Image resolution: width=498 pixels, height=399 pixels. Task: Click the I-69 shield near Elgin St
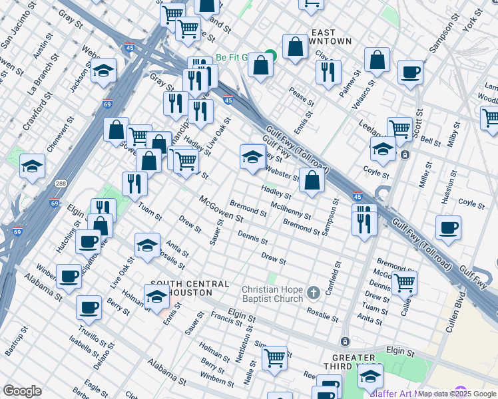click(55, 203)
